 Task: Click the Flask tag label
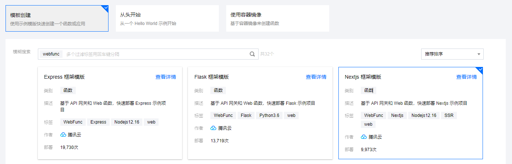point(246,115)
